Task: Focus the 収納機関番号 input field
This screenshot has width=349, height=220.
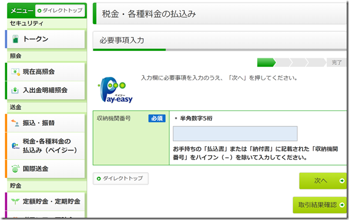Action: click(x=235, y=133)
